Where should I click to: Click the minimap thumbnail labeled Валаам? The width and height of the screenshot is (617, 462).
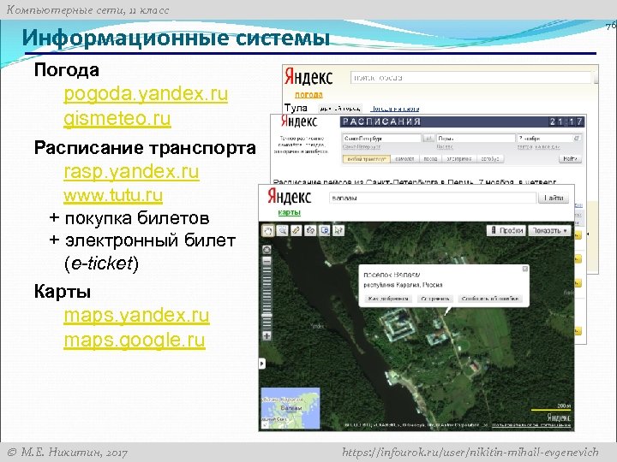(291, 408)
